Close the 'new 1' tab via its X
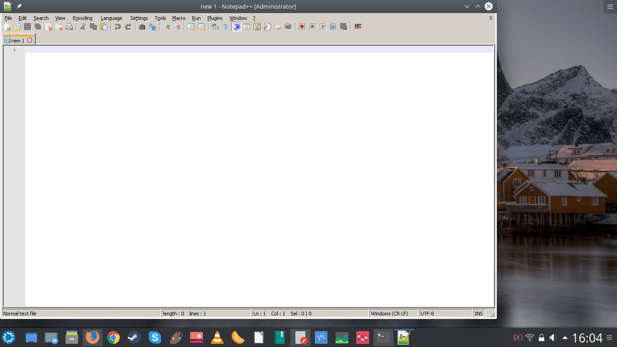Image resolution: width=617 pixels, height=347 pixels. (30, 40)
